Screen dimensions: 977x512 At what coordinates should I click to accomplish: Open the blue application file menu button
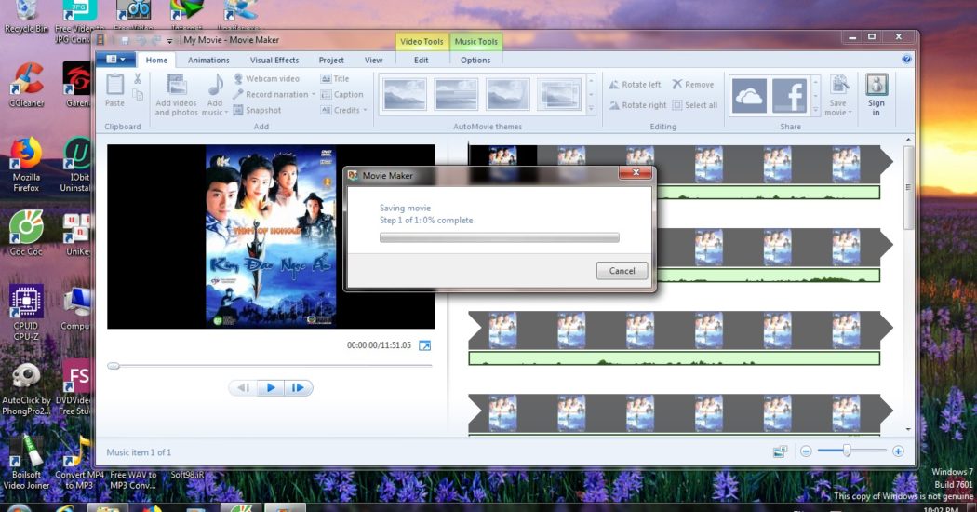coord(116,60)
